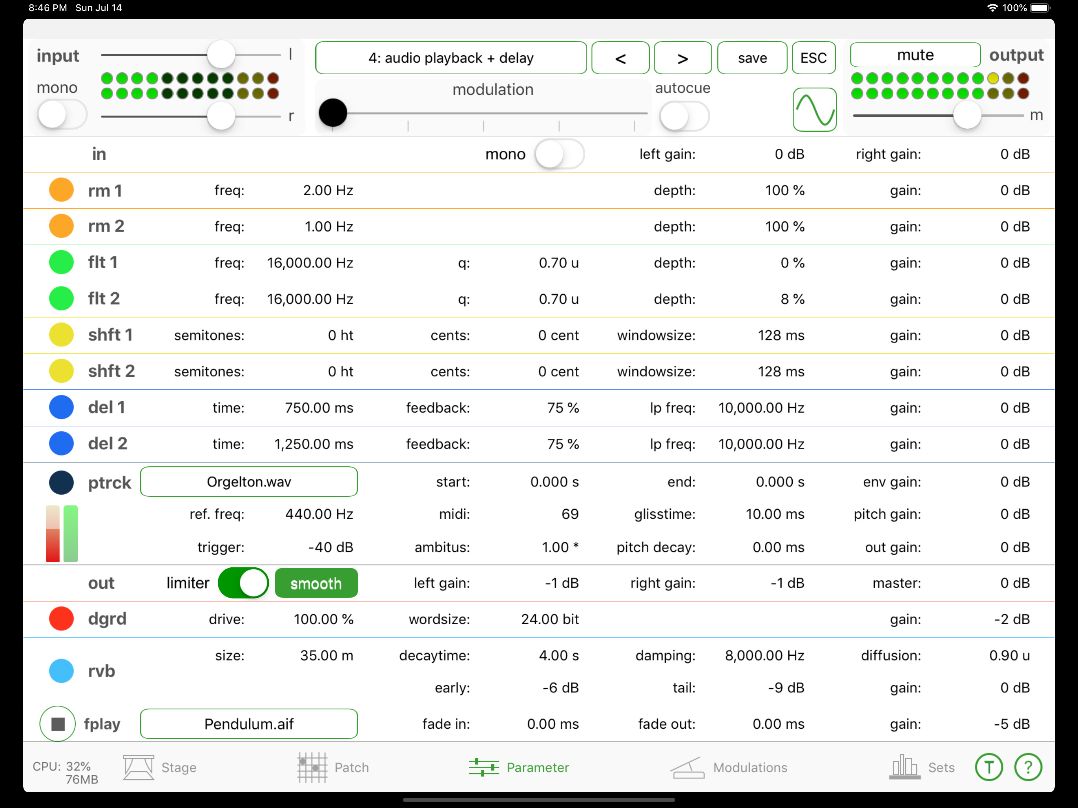This screenshot has width=1078, height=808.
Task: Click the green flt 2 module circle
Action: click(62, 299)
